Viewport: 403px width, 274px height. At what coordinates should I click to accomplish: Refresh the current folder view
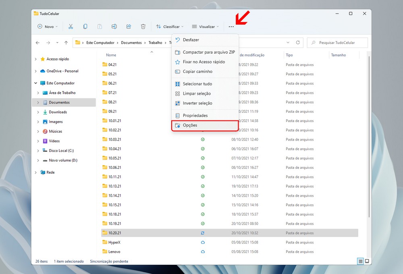[298, 43]
